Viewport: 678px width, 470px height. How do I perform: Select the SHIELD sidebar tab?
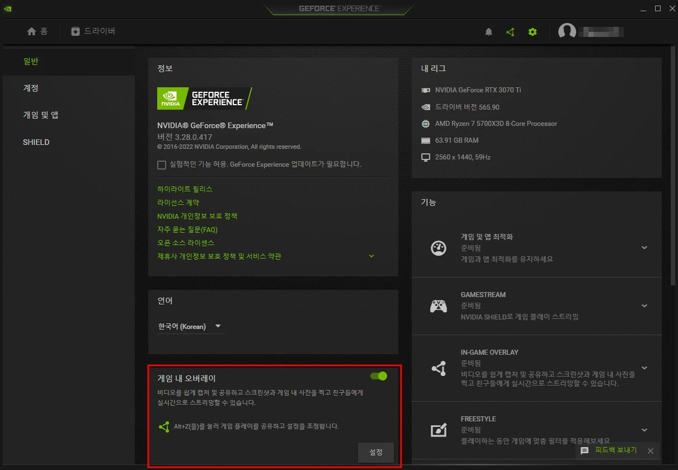(68, 142)
